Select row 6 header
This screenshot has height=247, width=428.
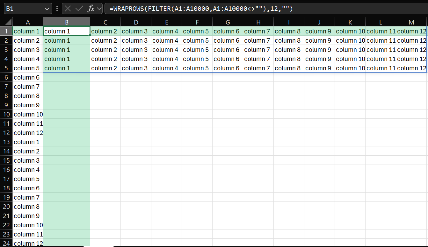(x=6, y=77)
